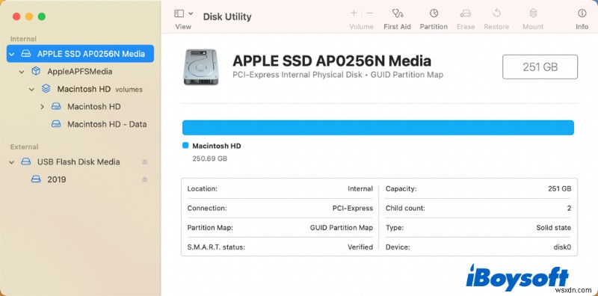Click the Macintosh HD volume disk icon
Screen dimensions: 598x296
(56, 106)
